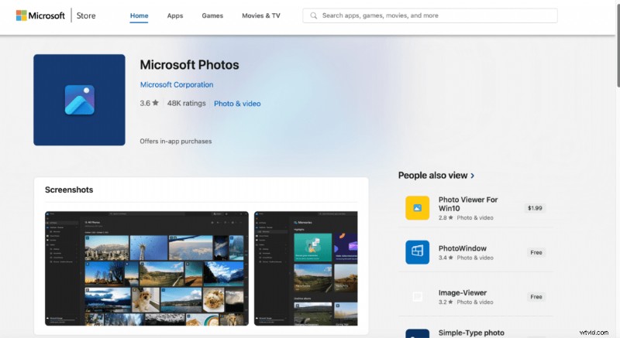Open the PhotoWindow app title
This screenshot has height=338, width=620.
462,248
